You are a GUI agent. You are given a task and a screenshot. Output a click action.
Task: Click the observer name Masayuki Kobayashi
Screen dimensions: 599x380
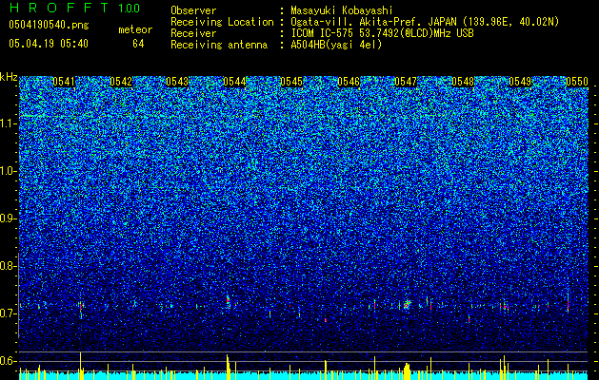coord(342,10)
